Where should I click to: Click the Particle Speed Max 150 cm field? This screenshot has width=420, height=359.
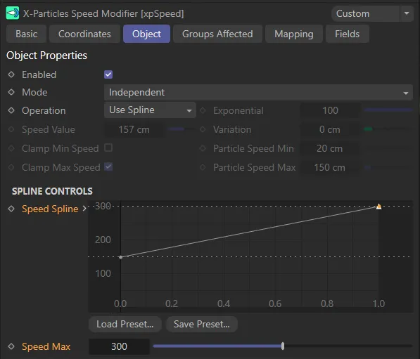click(330, 167)
